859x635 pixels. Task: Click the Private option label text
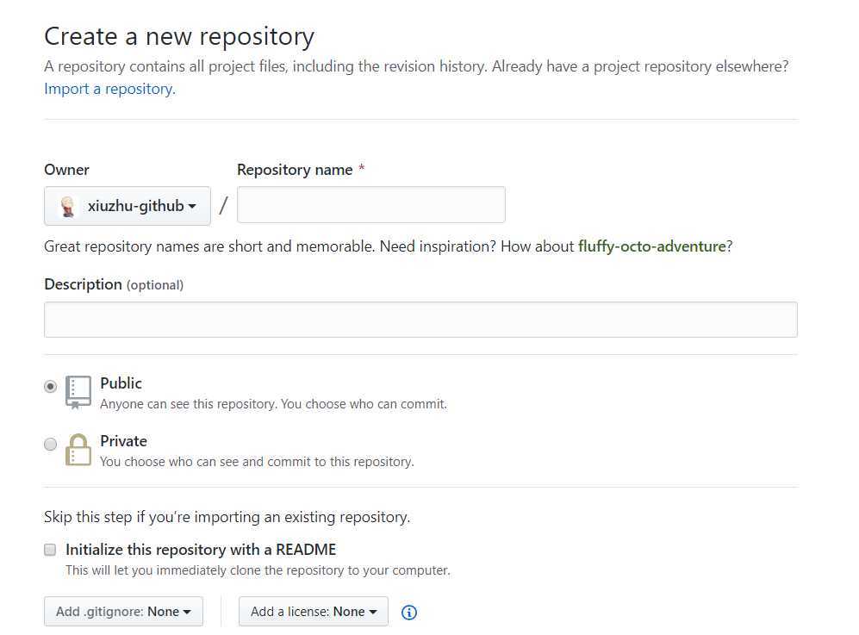click(124, 441)
